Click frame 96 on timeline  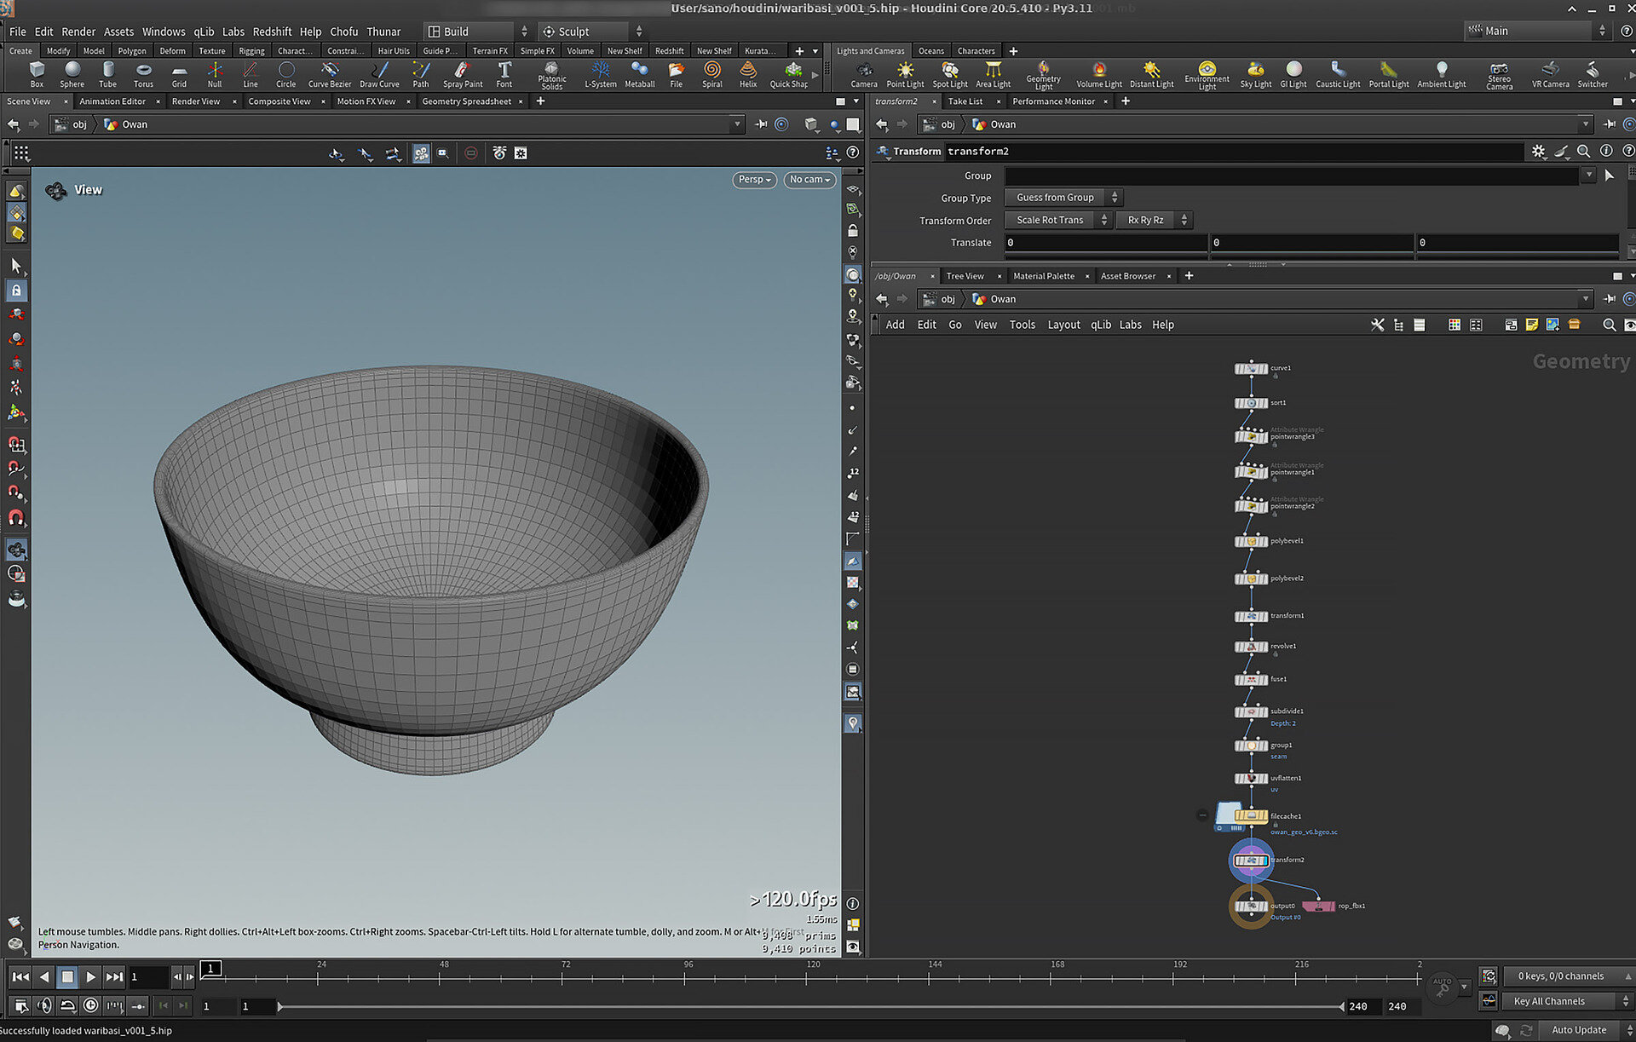(x=685, y=977)
